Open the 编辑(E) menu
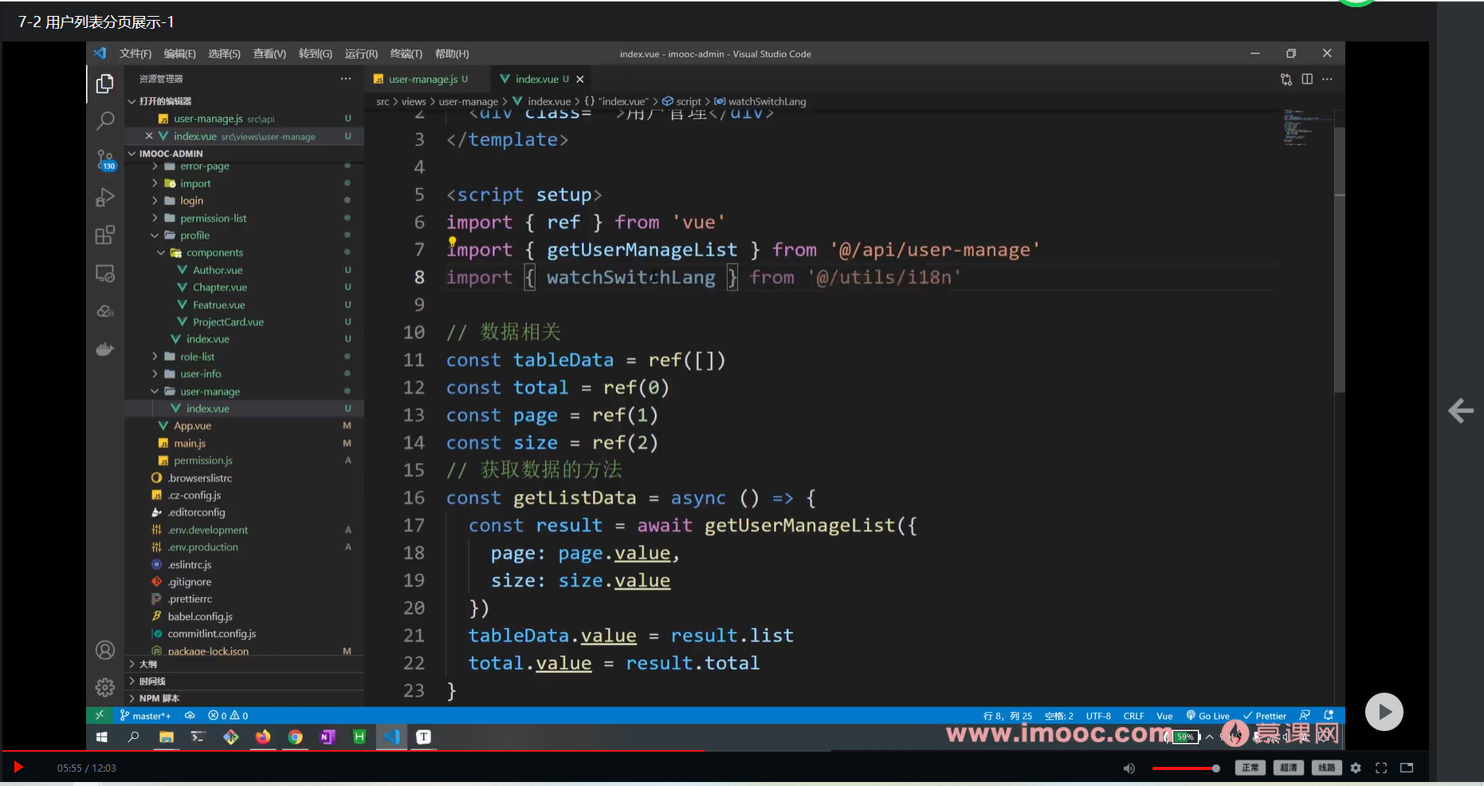The image size is (1484, 786). 180,53
